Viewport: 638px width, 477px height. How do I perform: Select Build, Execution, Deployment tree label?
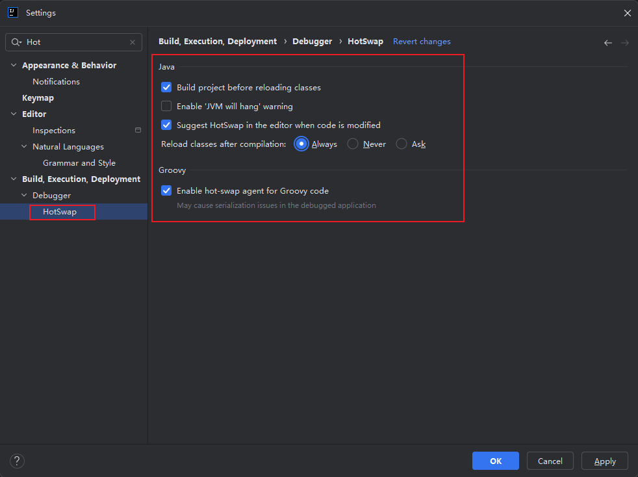click(81, 179)
